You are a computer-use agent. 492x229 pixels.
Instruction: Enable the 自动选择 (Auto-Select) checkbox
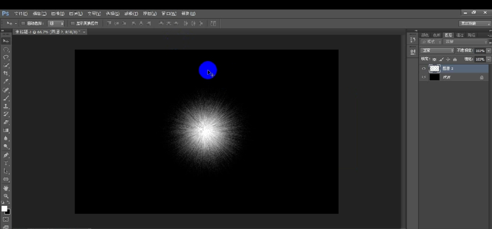pyautogui.click(x=23, y=23)
